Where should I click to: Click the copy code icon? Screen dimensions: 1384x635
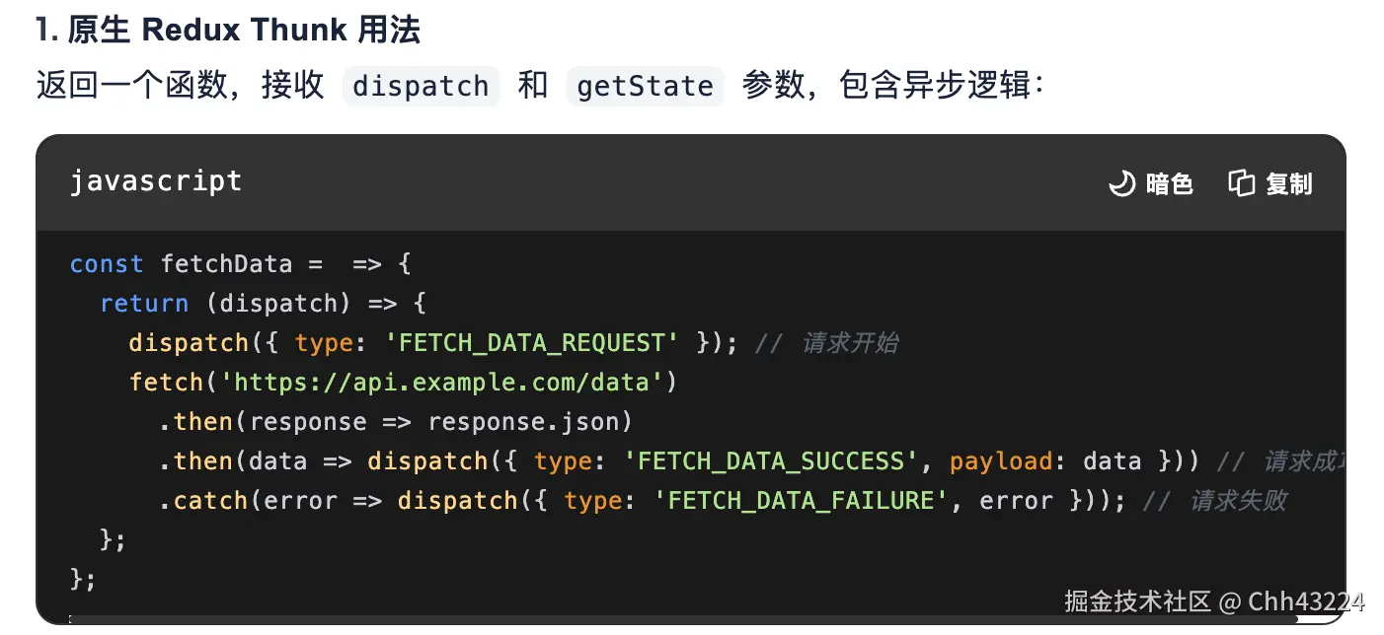[1241, 183]
